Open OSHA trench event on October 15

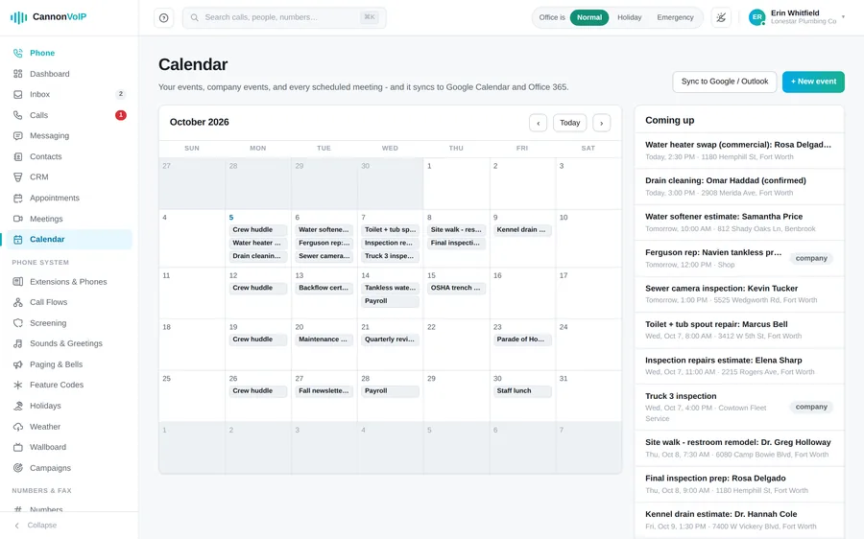pos(456,288)
